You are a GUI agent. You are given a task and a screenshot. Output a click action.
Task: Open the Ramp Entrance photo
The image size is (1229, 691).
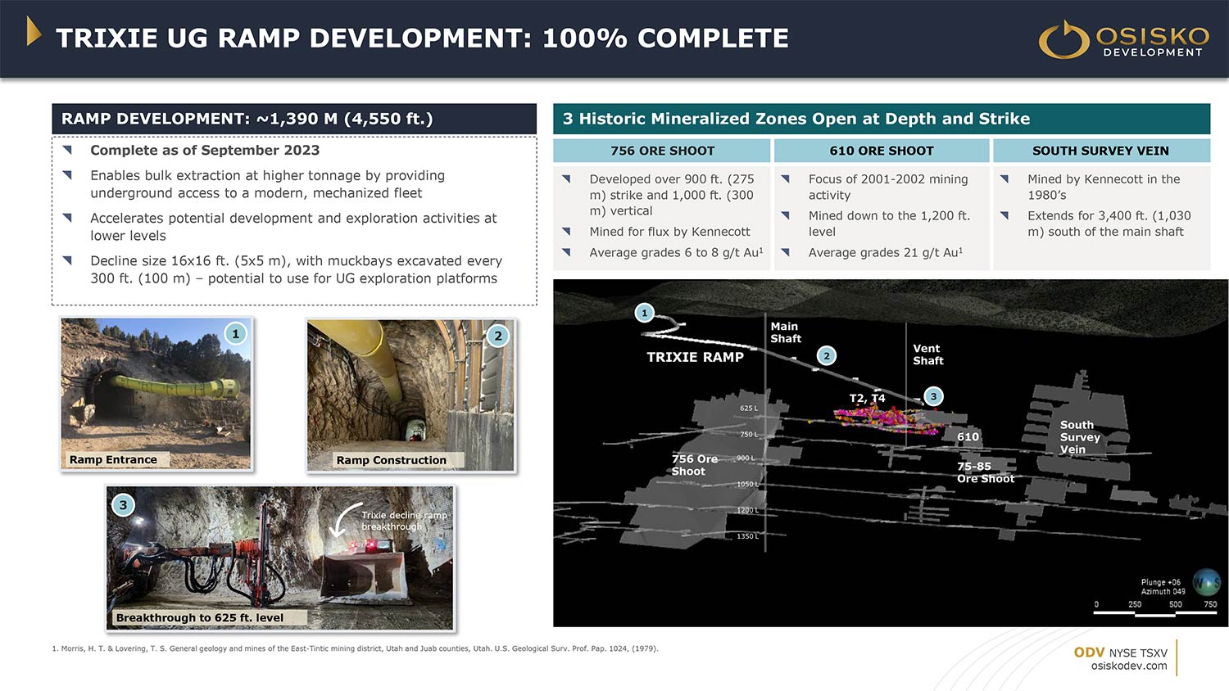[156, 393]
